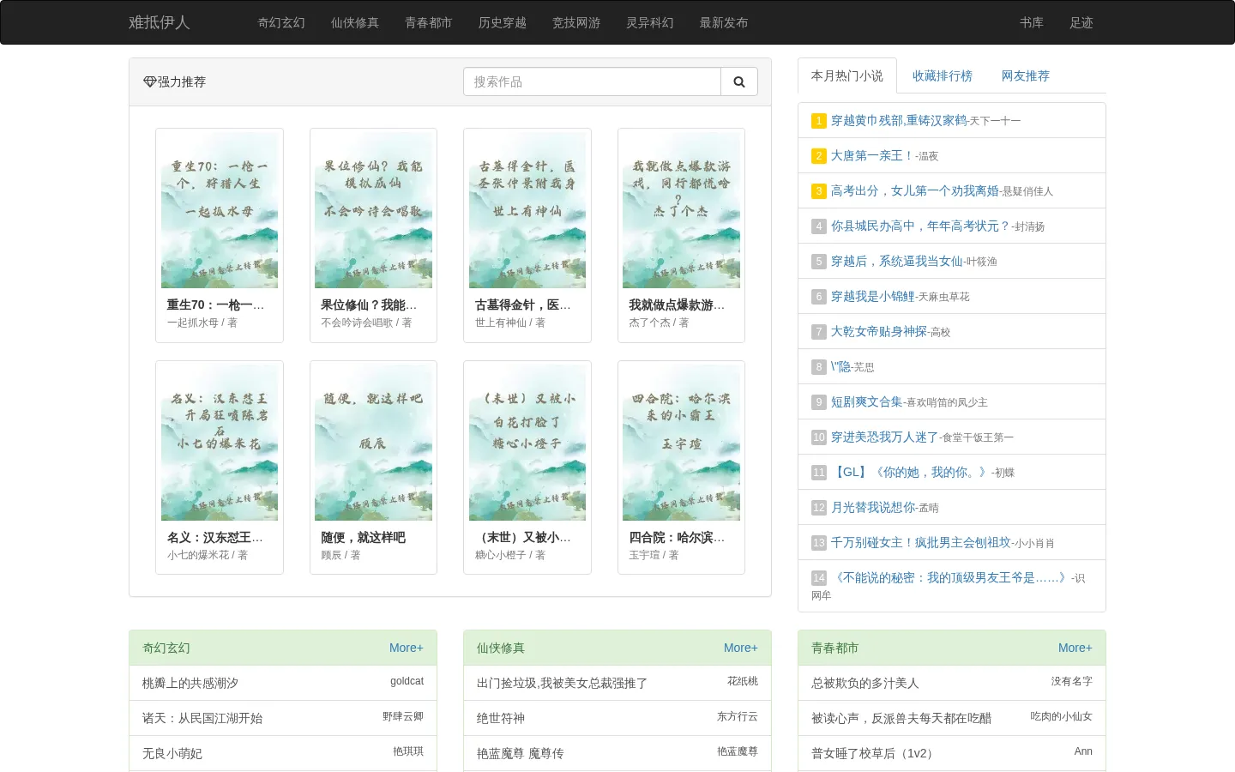
Task: Select 历史穿越 in the top navigation
Action: (x=503, y=22)
